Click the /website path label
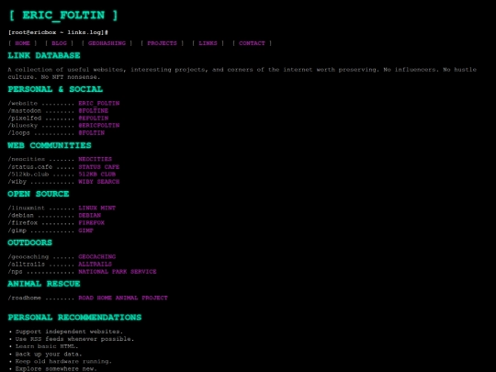This screenshot has height=372, width=496. (x=23, y=104)
